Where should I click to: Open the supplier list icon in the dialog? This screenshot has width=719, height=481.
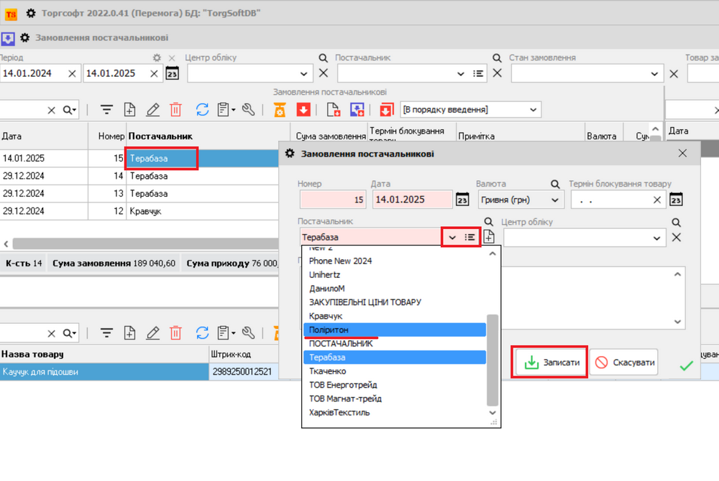pos(470,237)
